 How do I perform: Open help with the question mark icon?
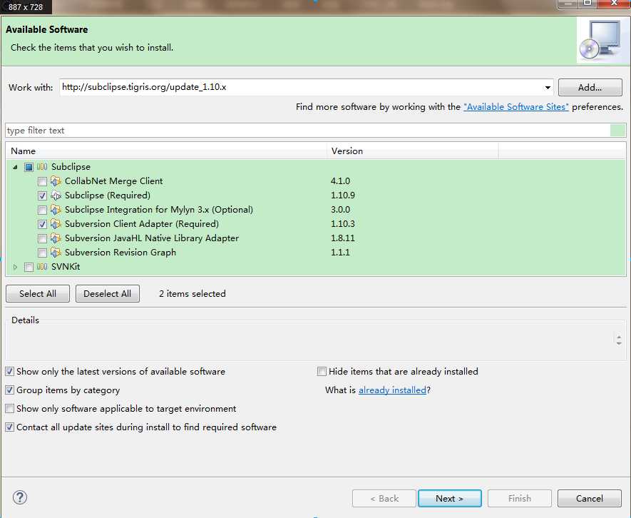click(x=20, y=497)
